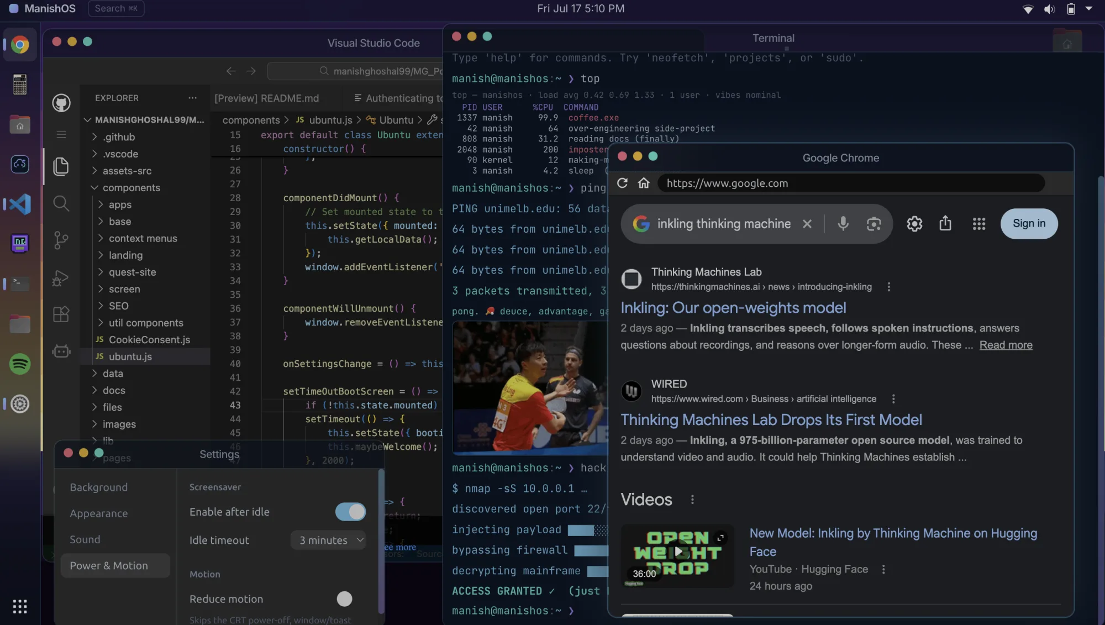The image size is (1105, 625).
Task: Open Videos section more options
Action: (x=692, y=500)
